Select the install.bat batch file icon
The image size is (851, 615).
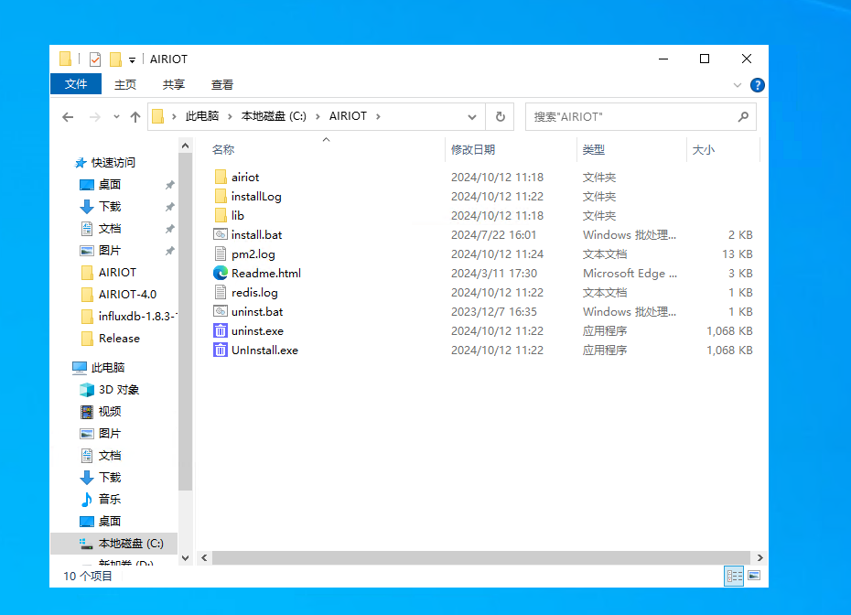pyautogui.click(x=221, y=234)
